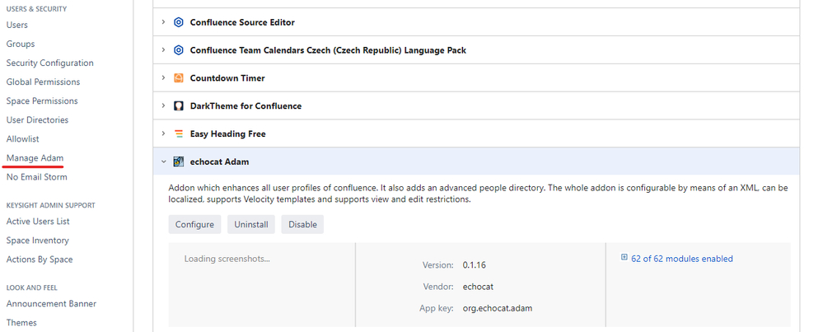Click the Countdown Timer app icon
The width and height of the screenshot is (823, 332).
(179, 77)
